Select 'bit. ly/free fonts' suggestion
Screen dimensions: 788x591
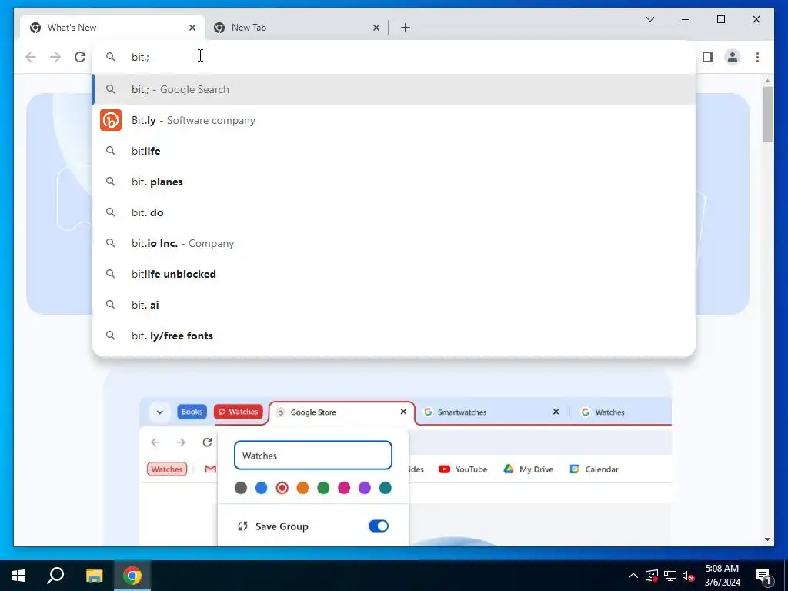pyautogui.click(x=394, y=336)
